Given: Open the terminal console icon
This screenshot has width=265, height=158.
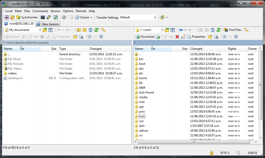Looking at the screenshot, I should (x=43, y=17).
